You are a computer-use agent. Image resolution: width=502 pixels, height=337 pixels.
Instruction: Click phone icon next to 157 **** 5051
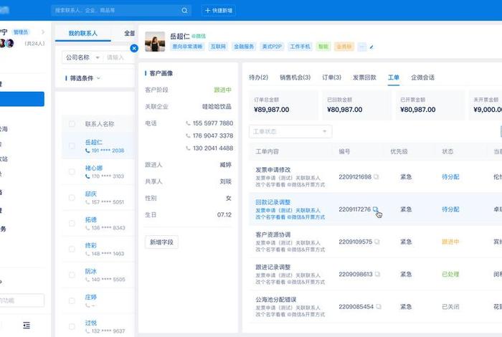click(87, 202)
